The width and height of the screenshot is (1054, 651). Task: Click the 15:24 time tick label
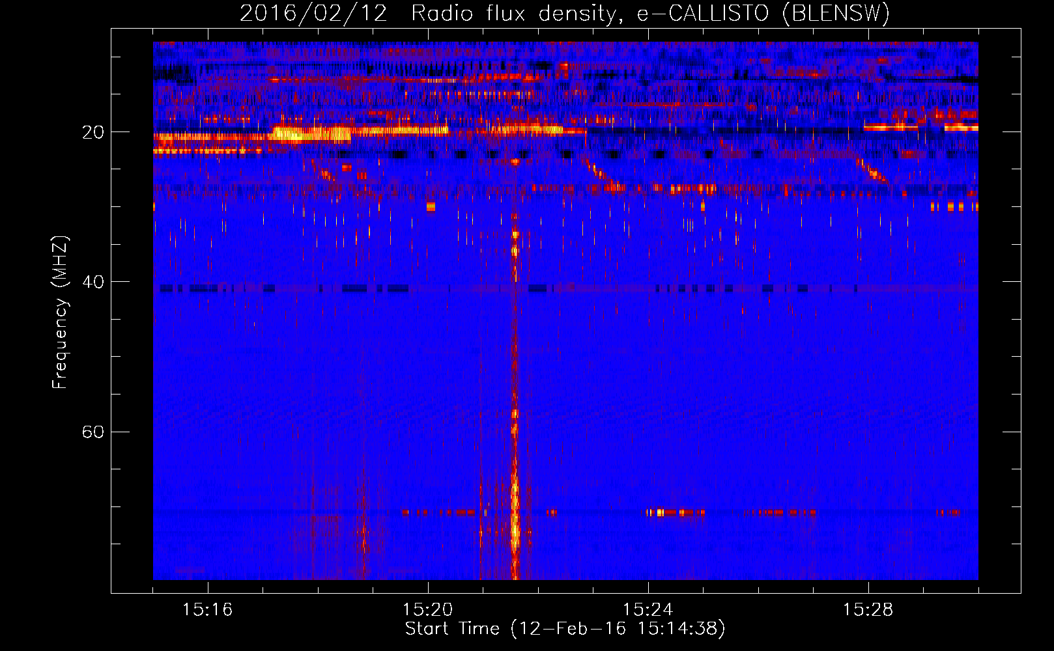coord(648,610)
